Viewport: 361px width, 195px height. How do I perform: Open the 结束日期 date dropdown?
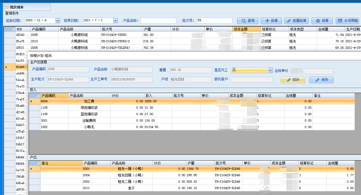click(115, 21)
